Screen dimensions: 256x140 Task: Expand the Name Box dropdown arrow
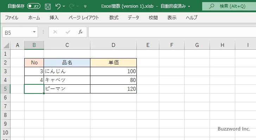(34, 32)
